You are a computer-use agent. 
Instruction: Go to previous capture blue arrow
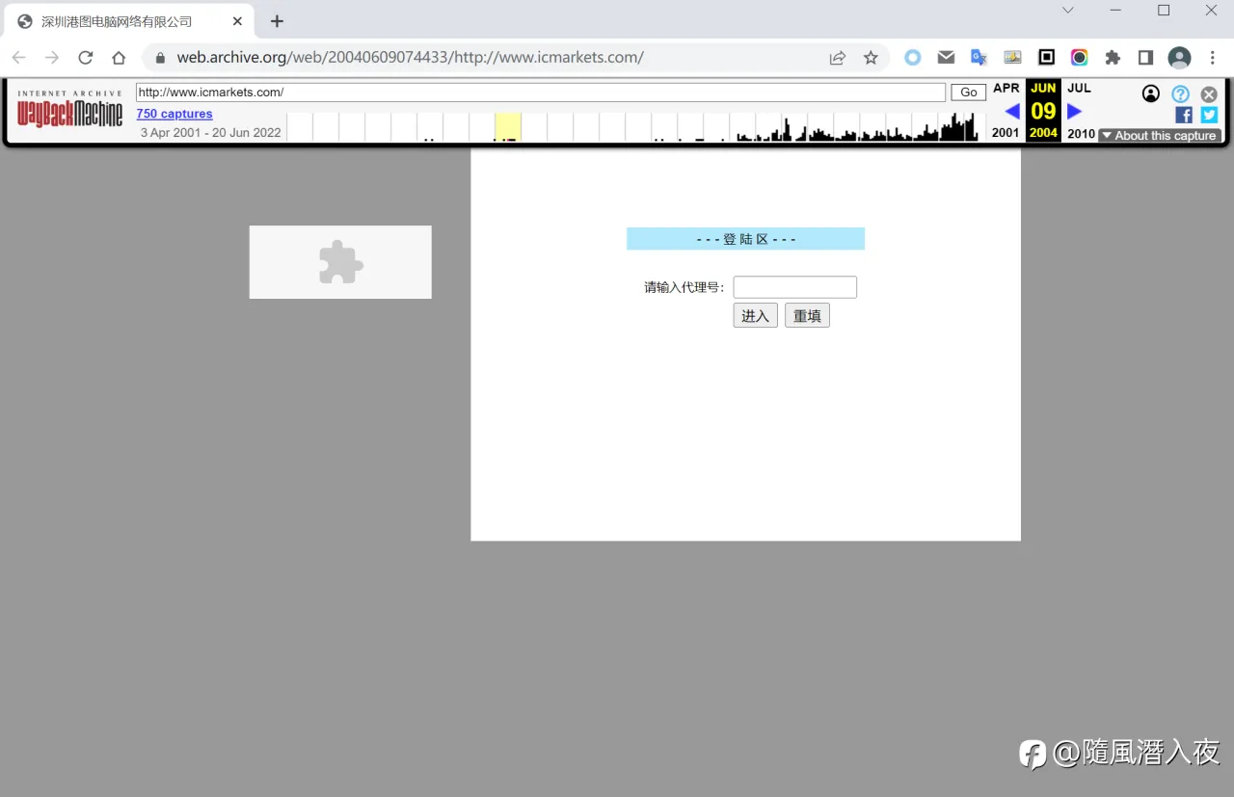[x=1011, y=112]
